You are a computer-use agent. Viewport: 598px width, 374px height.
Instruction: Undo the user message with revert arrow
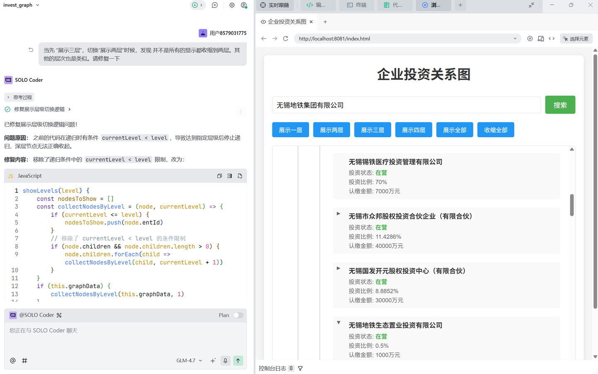coord(31,50)
